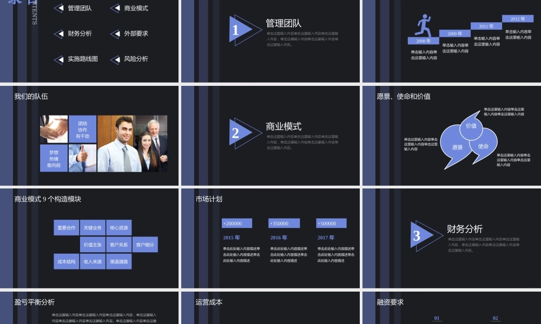Click the 渠道通路 module block
Screen dimensions: 541x324
tap(118, 261)
